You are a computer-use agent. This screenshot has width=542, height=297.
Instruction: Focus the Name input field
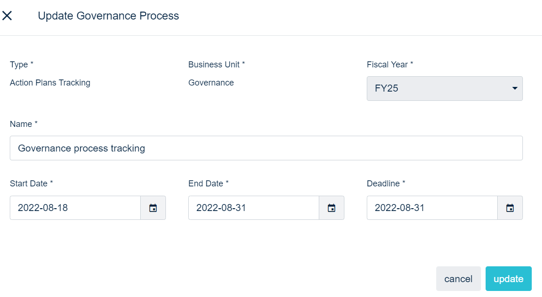[266, 148]
